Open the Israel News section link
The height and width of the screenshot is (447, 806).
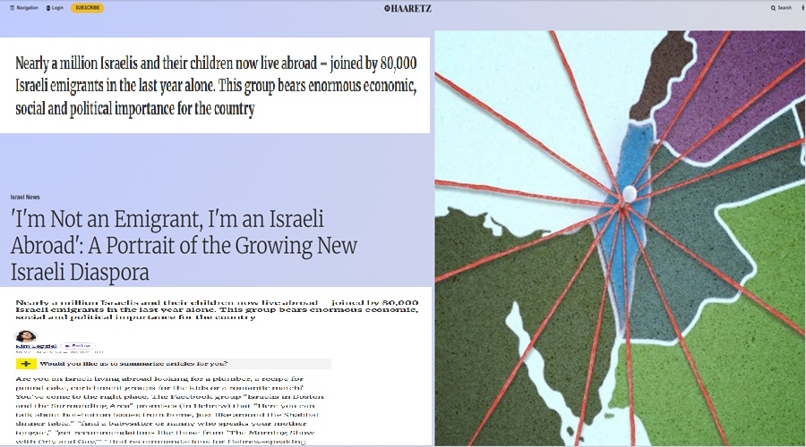[x=25, y=197]
